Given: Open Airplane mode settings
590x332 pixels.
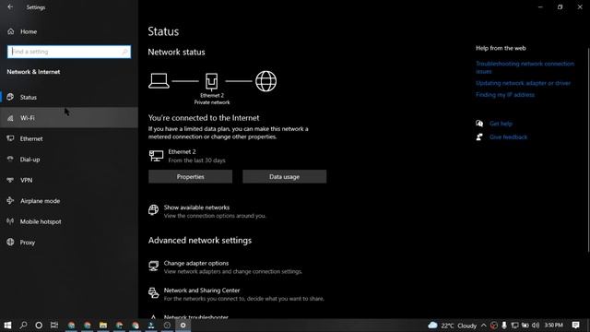Looking at the screenshot, I should click(x=69, y=201).
